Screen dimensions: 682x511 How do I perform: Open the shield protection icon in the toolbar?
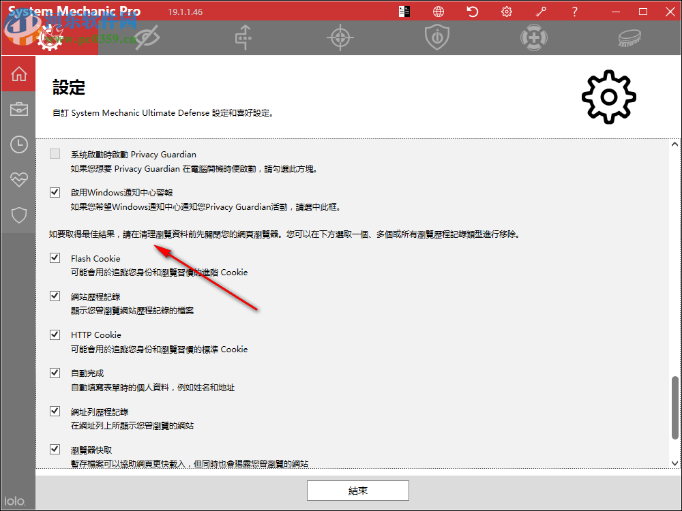[x=436, y=37]
